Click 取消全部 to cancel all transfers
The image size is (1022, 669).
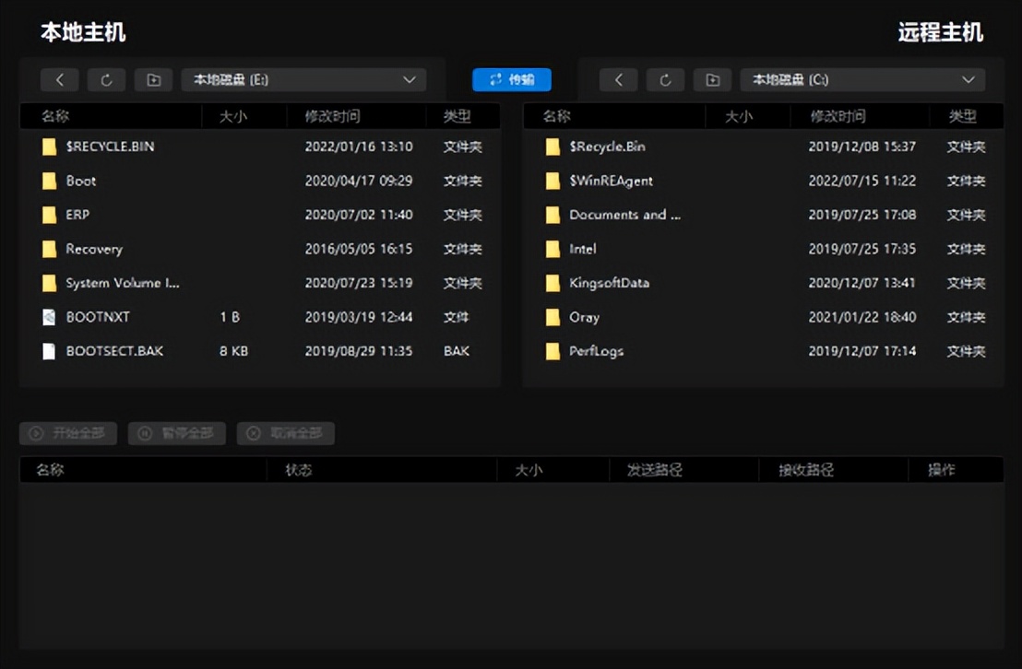[286, 433]
